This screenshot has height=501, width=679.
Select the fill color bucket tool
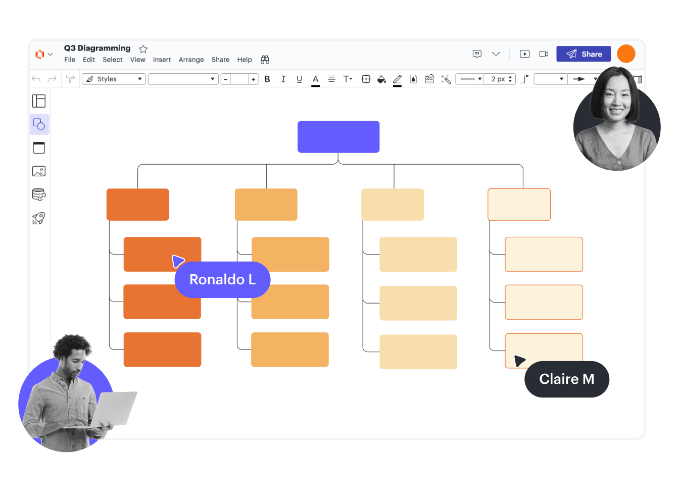pos(381,79)
